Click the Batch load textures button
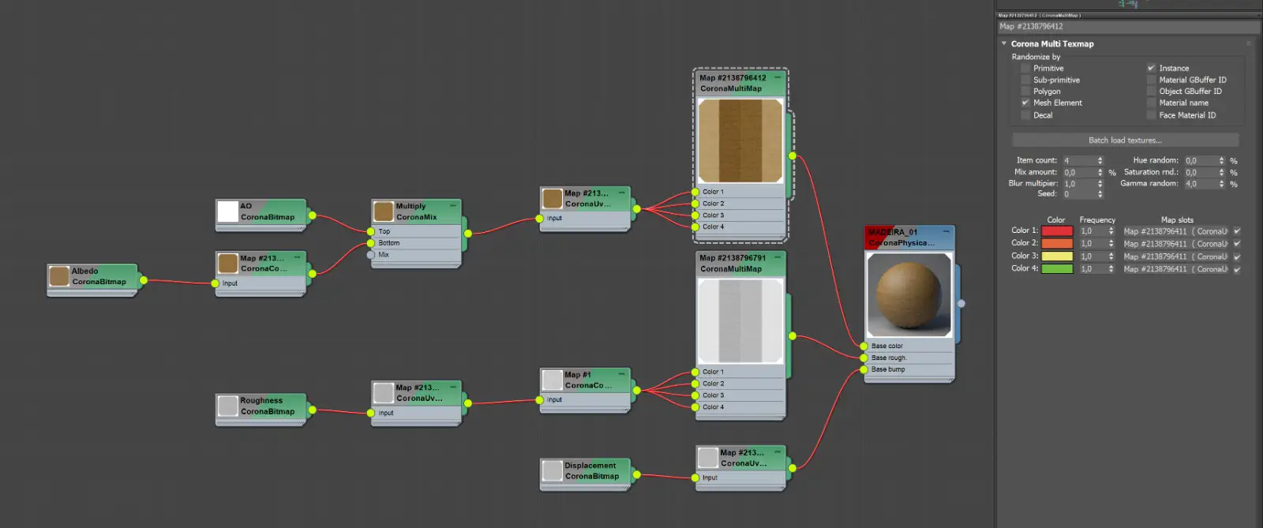Viewport: 1263px width, 528px height. click(1125, 140)
